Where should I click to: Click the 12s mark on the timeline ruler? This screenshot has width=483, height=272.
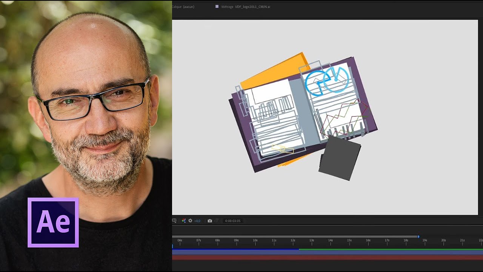point(293,240)
